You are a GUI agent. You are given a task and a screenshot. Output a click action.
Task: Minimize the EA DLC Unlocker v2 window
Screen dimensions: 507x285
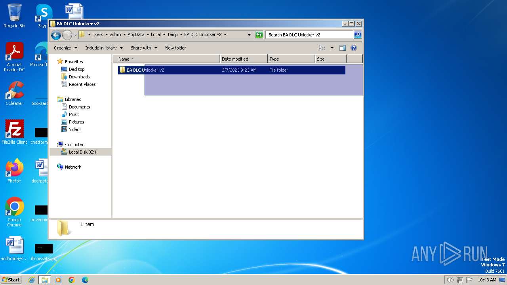pyautogui.click(x=345, y=24)
